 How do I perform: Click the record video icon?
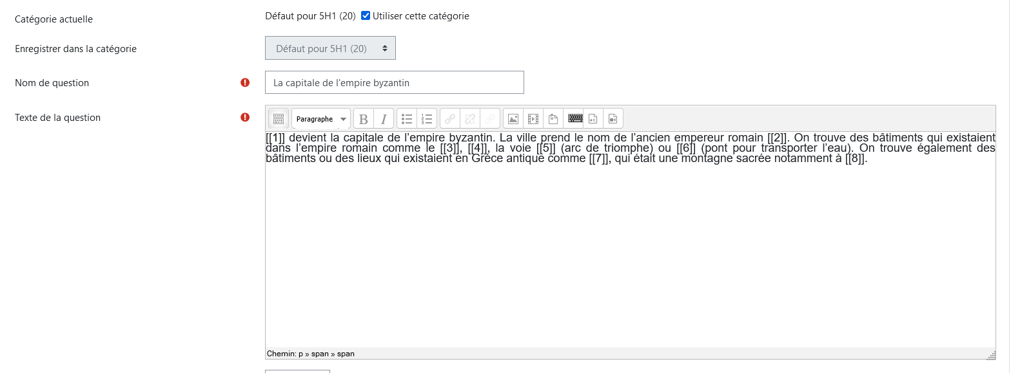click(613, 118)
